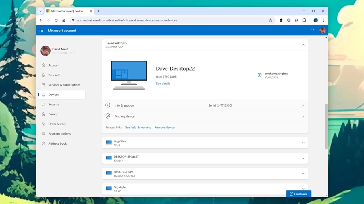Select Services & subscriptions in sidebar
This screenshot has height=204, width=364.
pos(64,85)
